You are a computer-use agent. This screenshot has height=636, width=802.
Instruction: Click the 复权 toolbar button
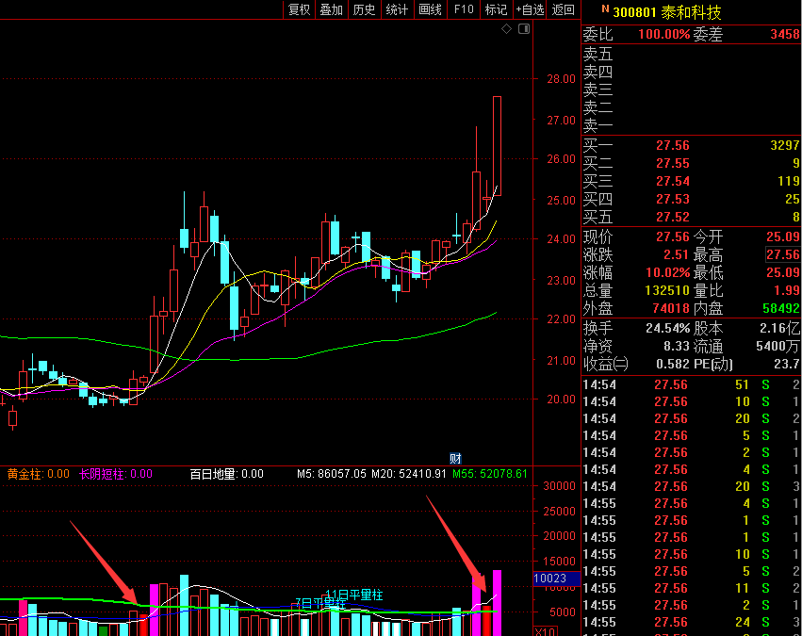coord(299,9)
